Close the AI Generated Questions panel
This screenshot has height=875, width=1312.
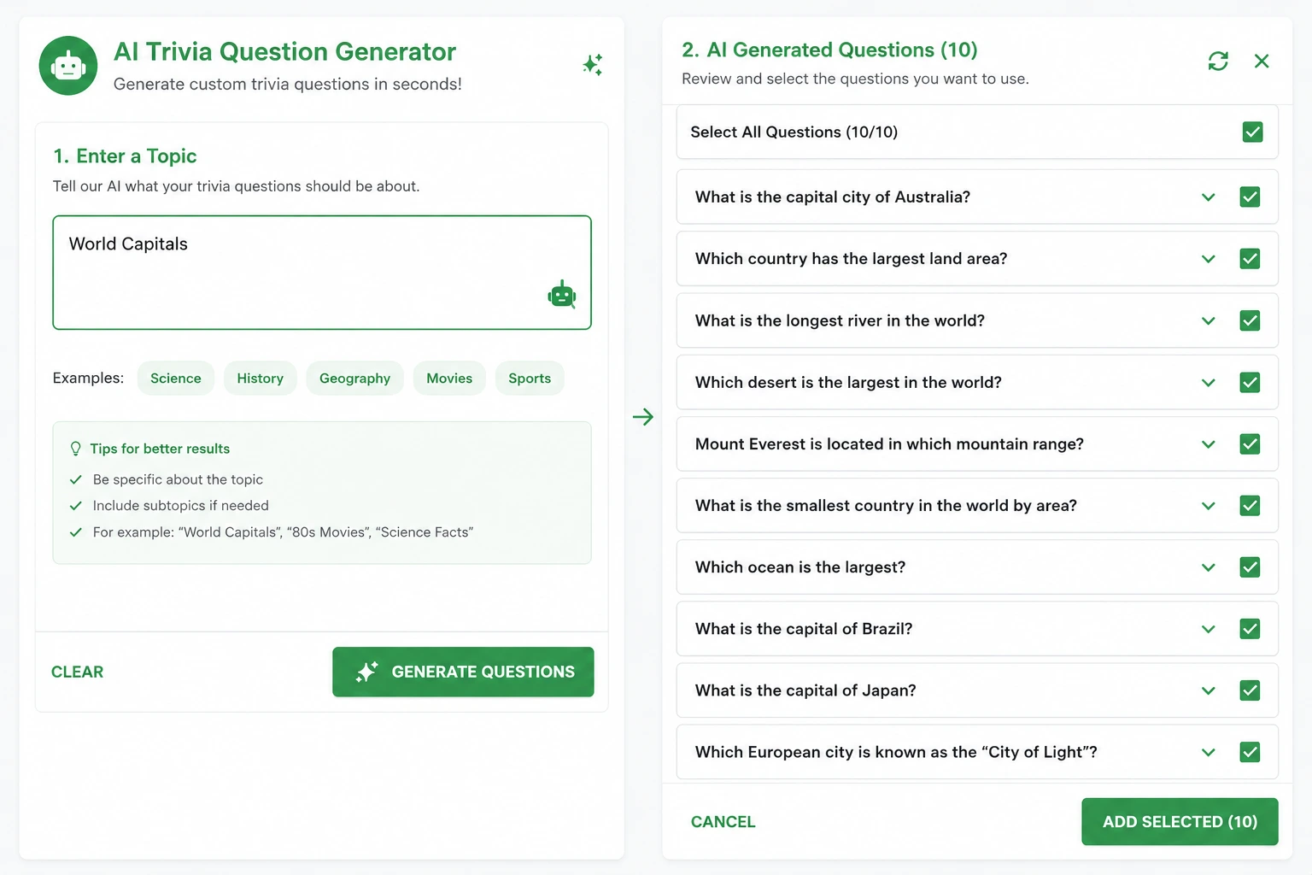1262,61
